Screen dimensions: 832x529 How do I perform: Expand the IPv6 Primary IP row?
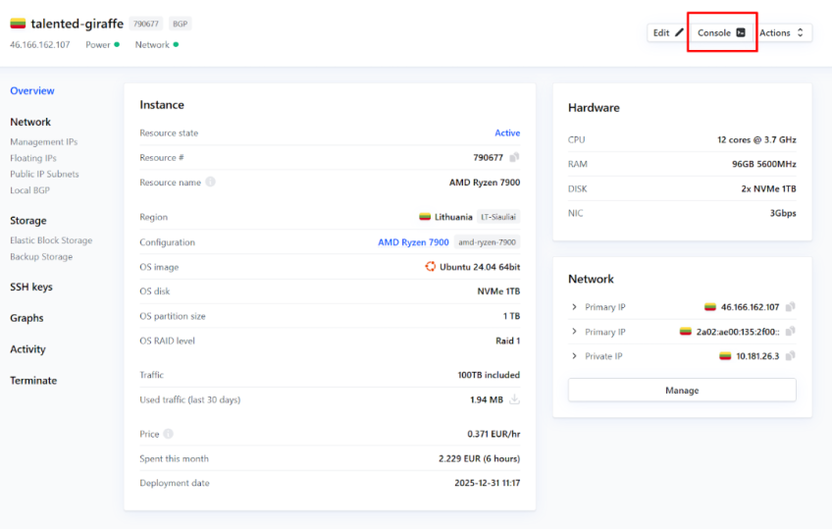[x=574, y=332]
